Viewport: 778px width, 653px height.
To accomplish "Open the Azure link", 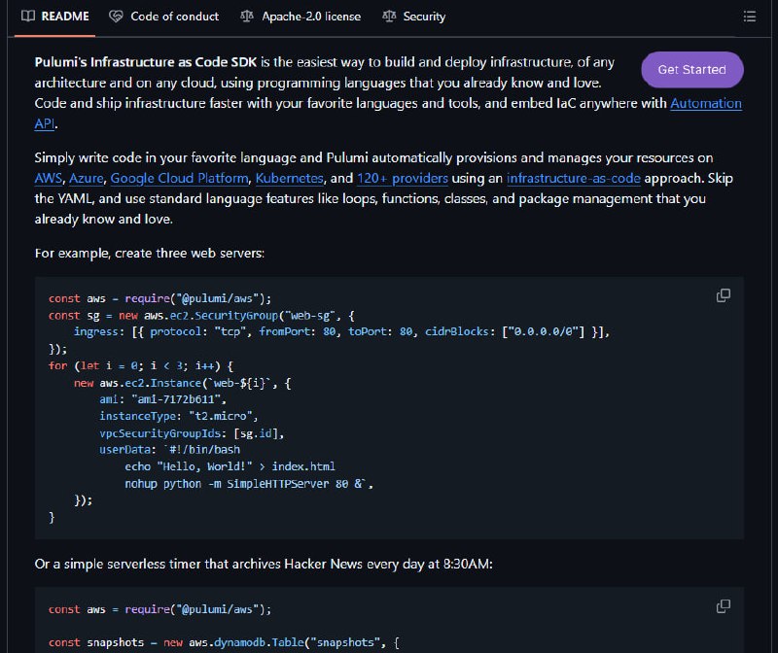I will (x=87, y=178).
